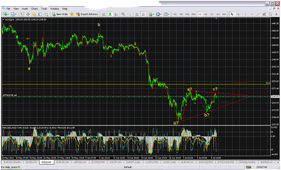Open the Insert menu
281x170 pixels.
click(x=25, y=9)
